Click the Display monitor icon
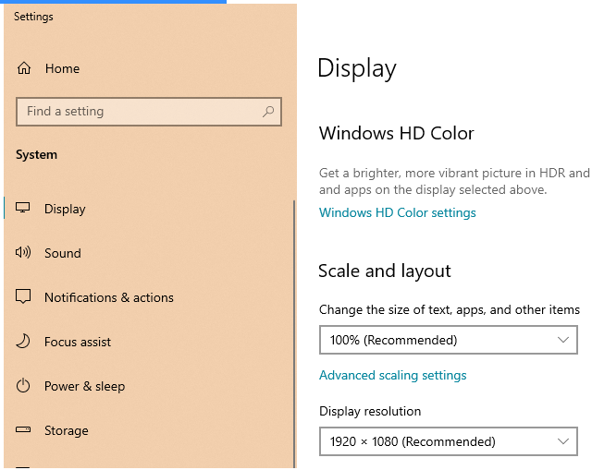 pyautogui.click(x=22, y=208)
